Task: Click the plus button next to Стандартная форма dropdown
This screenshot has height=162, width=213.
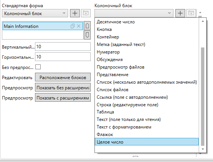Action: click(x=75, y=13)
